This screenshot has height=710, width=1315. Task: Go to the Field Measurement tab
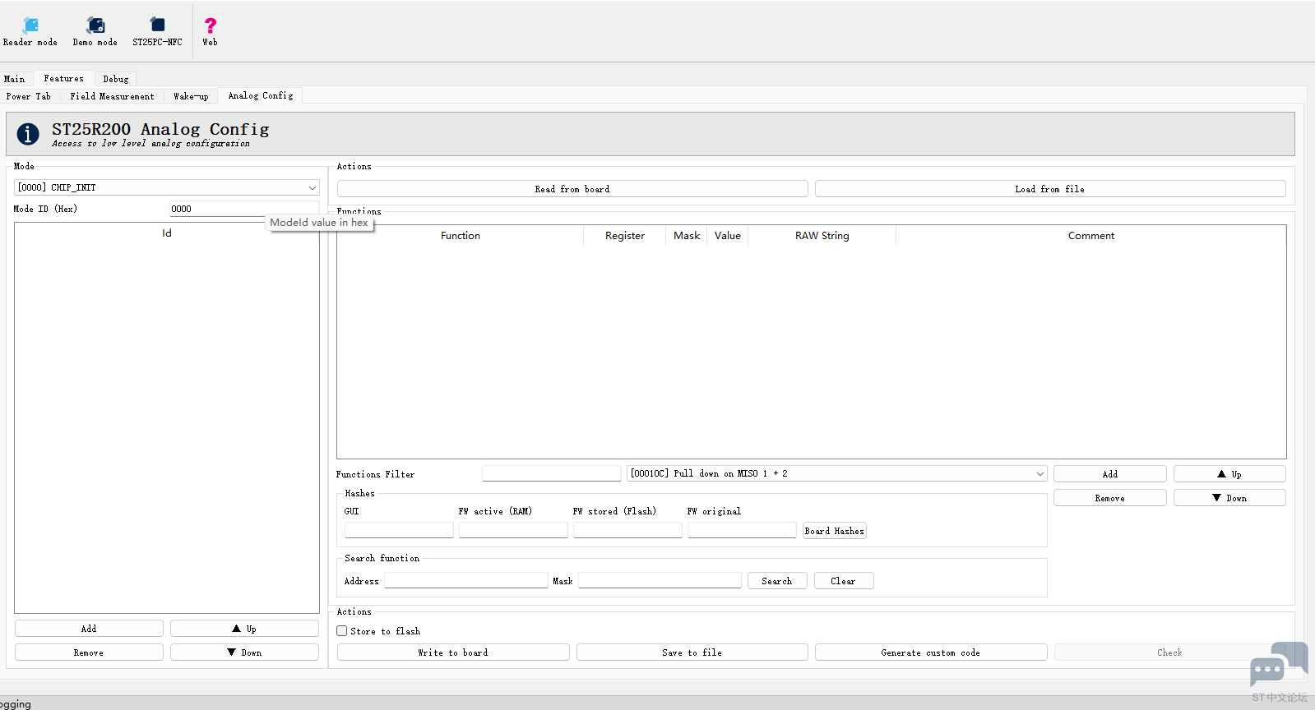(113, 96)
